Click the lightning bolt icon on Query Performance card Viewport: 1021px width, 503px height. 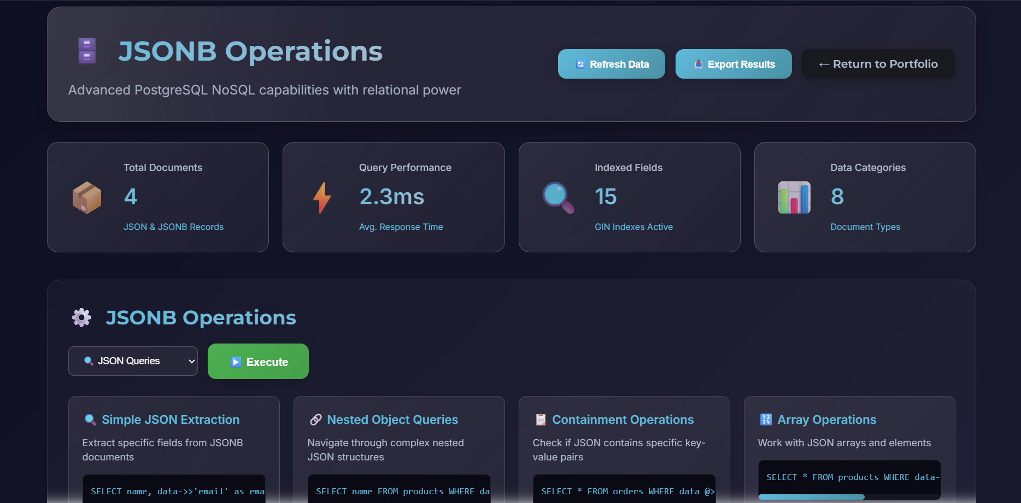[x=322, y=197]
